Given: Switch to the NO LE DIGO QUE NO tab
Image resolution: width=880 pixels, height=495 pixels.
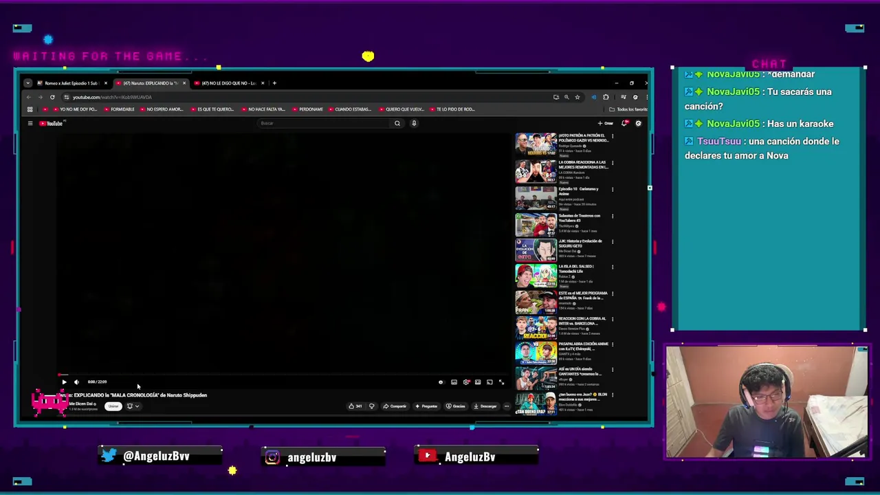Looking at the screenshot, I should [x=225, y=83].
